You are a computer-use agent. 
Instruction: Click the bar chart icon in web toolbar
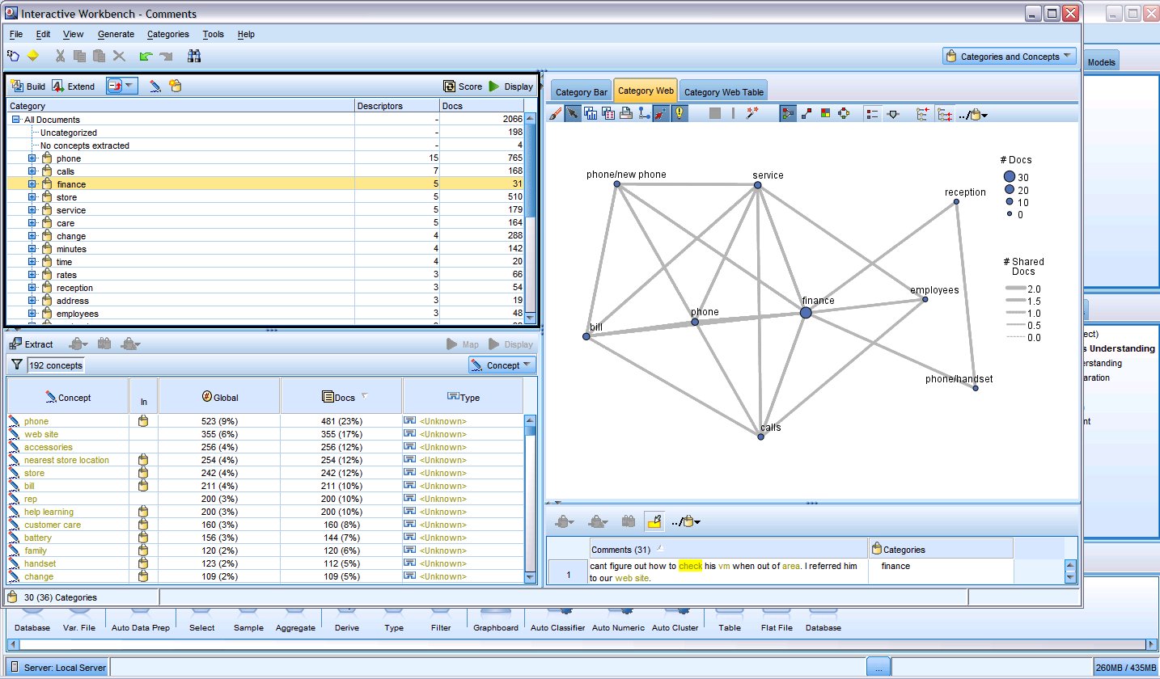tap(591, 114)
